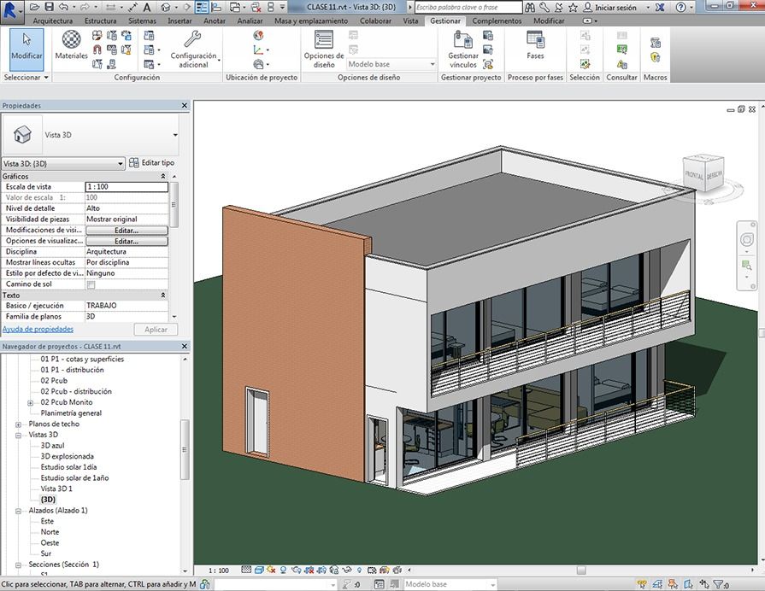Switch to the Arquitectura ribbon tab
This screenshot has width=765, height=591.
pos(52,20)
